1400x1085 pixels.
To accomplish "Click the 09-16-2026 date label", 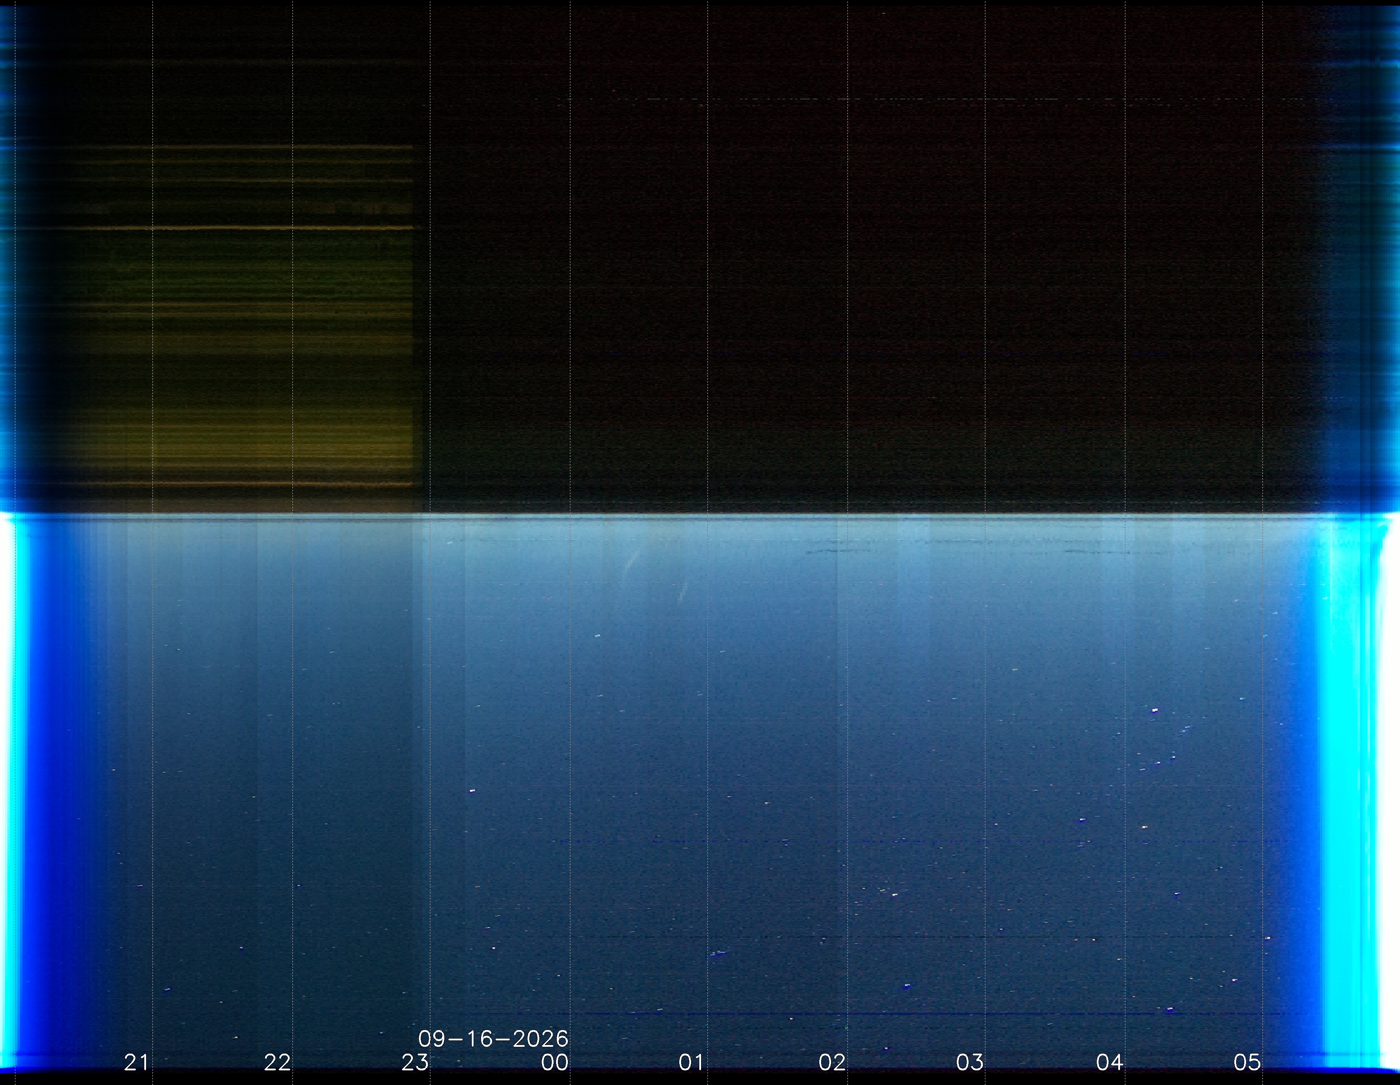I will pos(493,1038).
